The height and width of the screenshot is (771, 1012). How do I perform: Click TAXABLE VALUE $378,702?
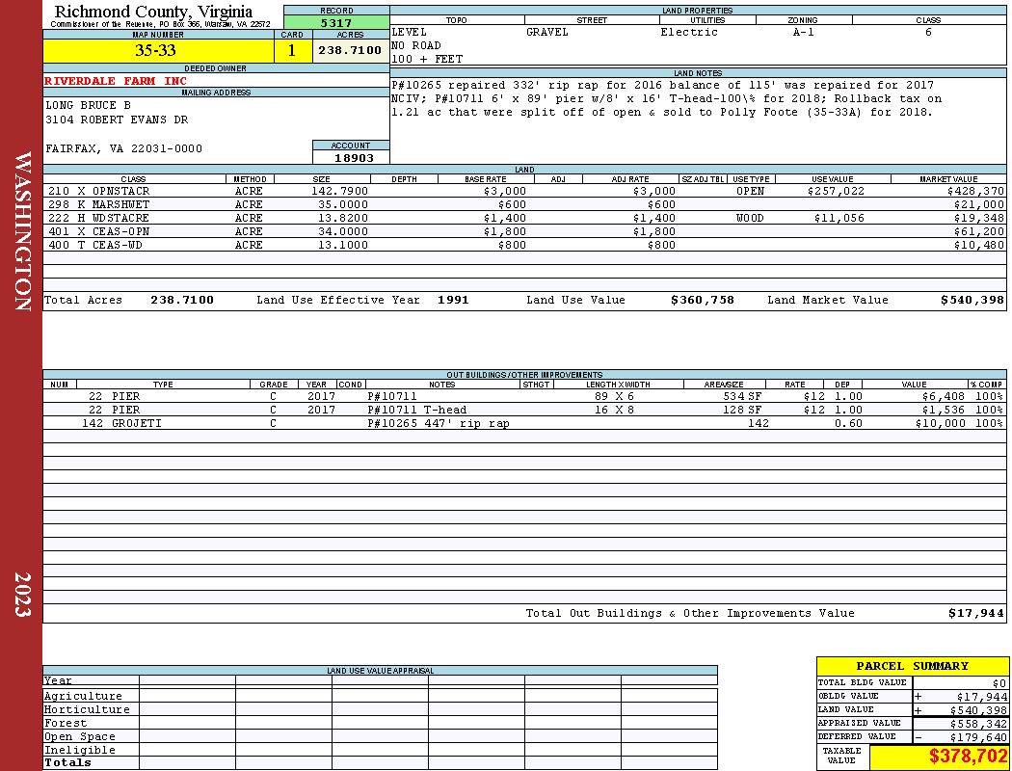968,757
